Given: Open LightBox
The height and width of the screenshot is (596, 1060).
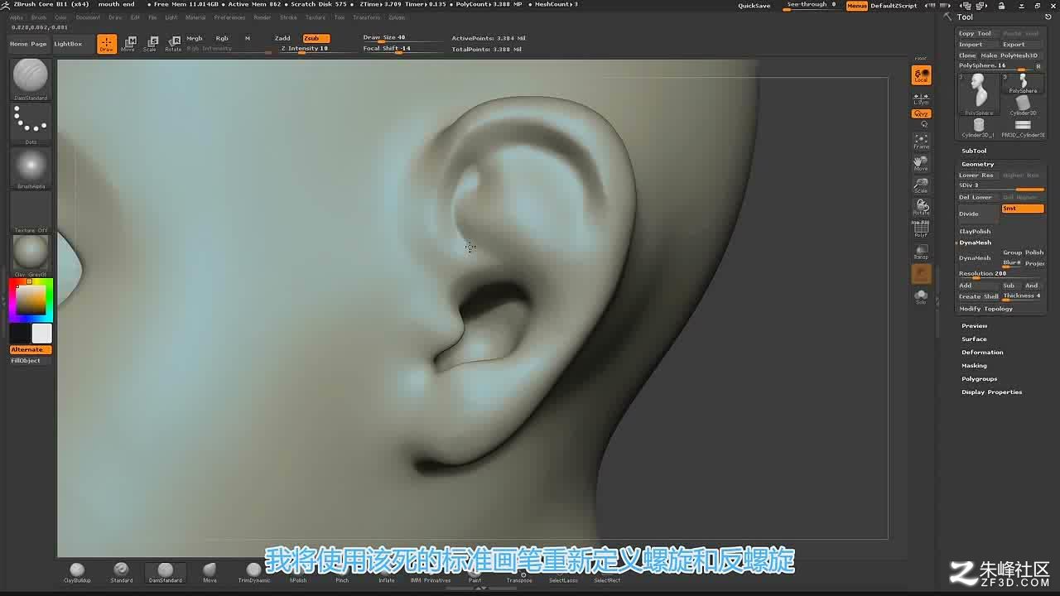Looking at the screenshot, I should [x=68, y=44].
